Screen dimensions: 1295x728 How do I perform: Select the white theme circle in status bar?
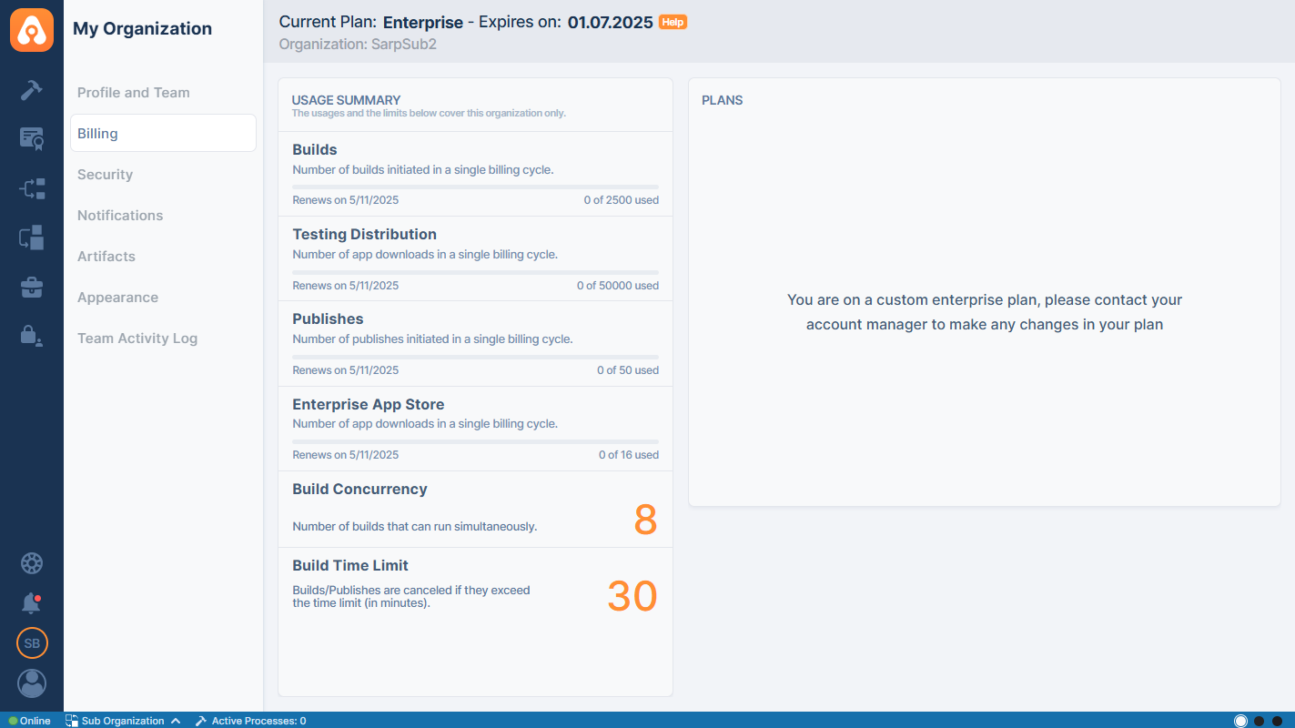pyautogui.click(x=1240, y=721)
